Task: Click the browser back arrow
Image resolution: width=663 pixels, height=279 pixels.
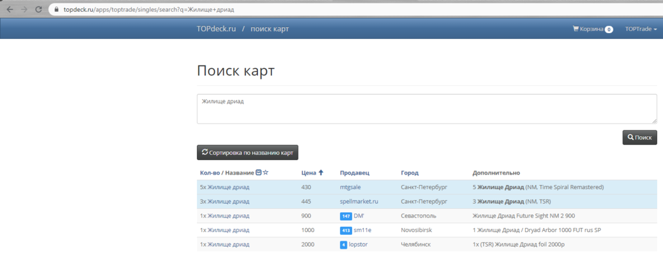Action: click(x=10, y=10)
